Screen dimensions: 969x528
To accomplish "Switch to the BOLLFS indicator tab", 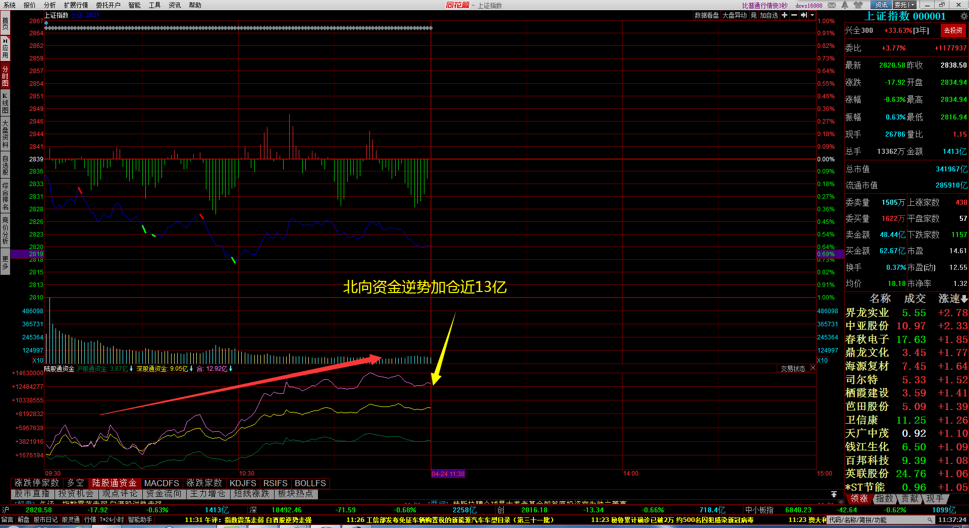I will pos(310,483).
